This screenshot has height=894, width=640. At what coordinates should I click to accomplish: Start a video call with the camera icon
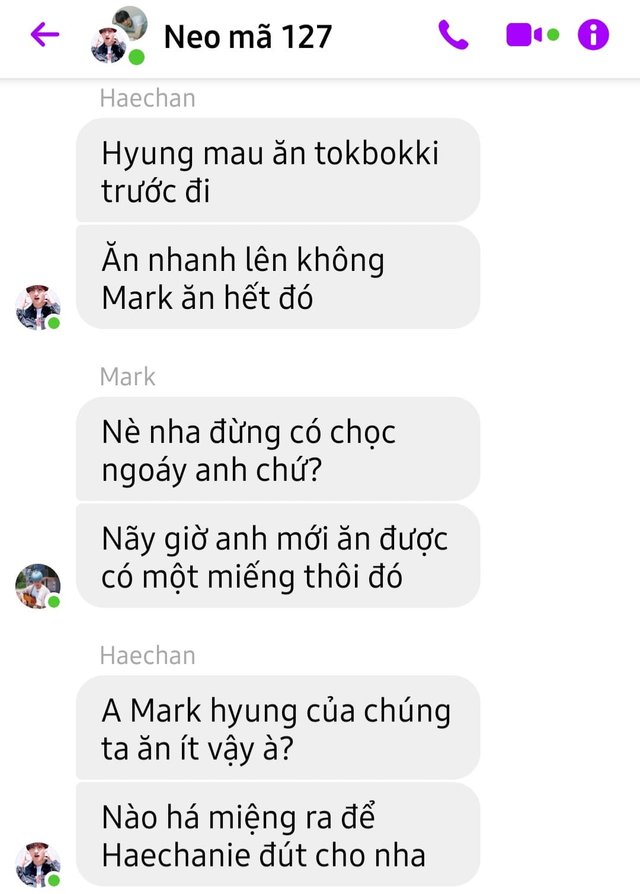(x=524, y=34)
